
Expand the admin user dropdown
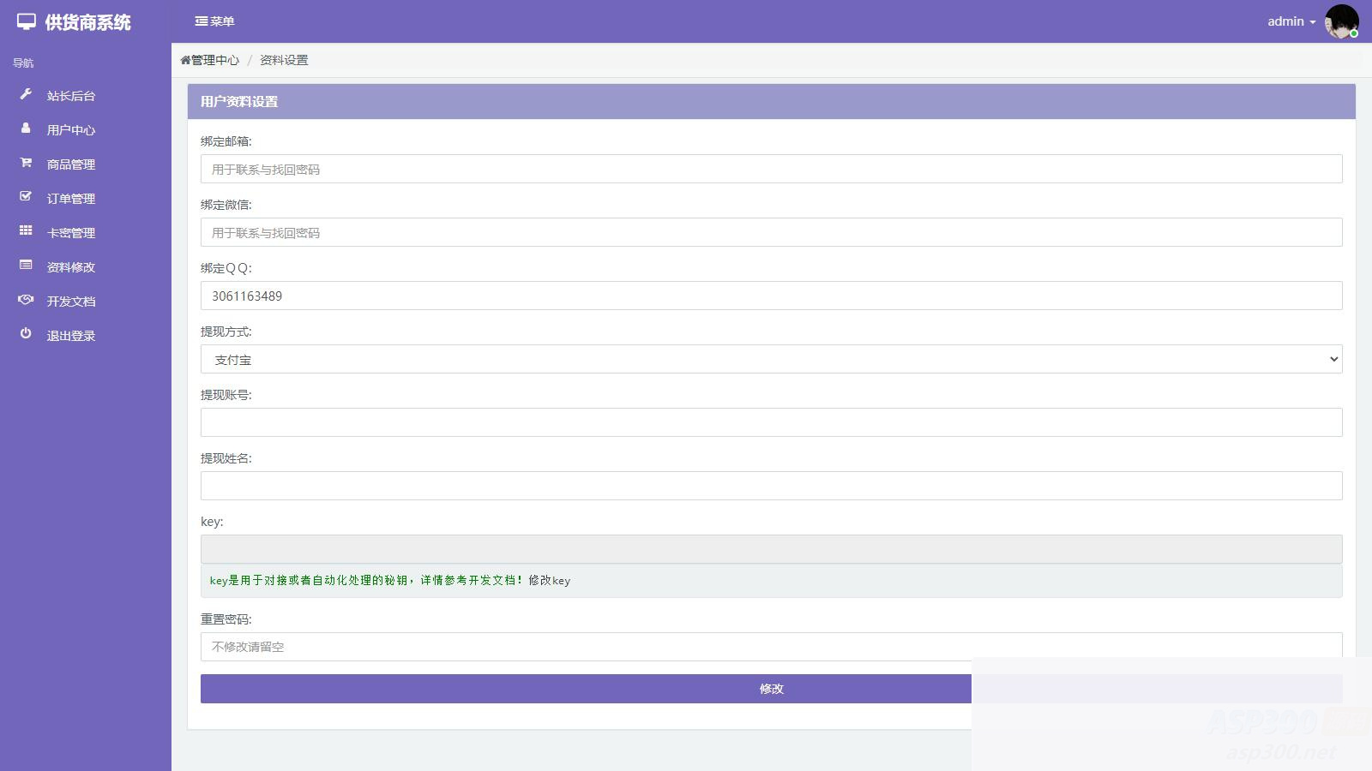click(1291, 21)
